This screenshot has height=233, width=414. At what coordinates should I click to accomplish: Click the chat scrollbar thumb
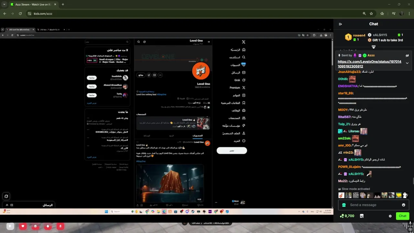click(413, 181)
